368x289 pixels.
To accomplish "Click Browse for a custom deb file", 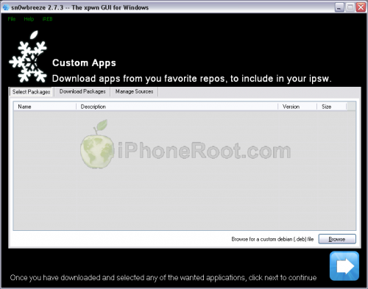I will tap(337, 239).
